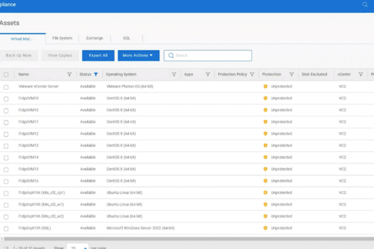Click the Unprotected shield icon for l1dpdVM09

(x=265, y=98)
